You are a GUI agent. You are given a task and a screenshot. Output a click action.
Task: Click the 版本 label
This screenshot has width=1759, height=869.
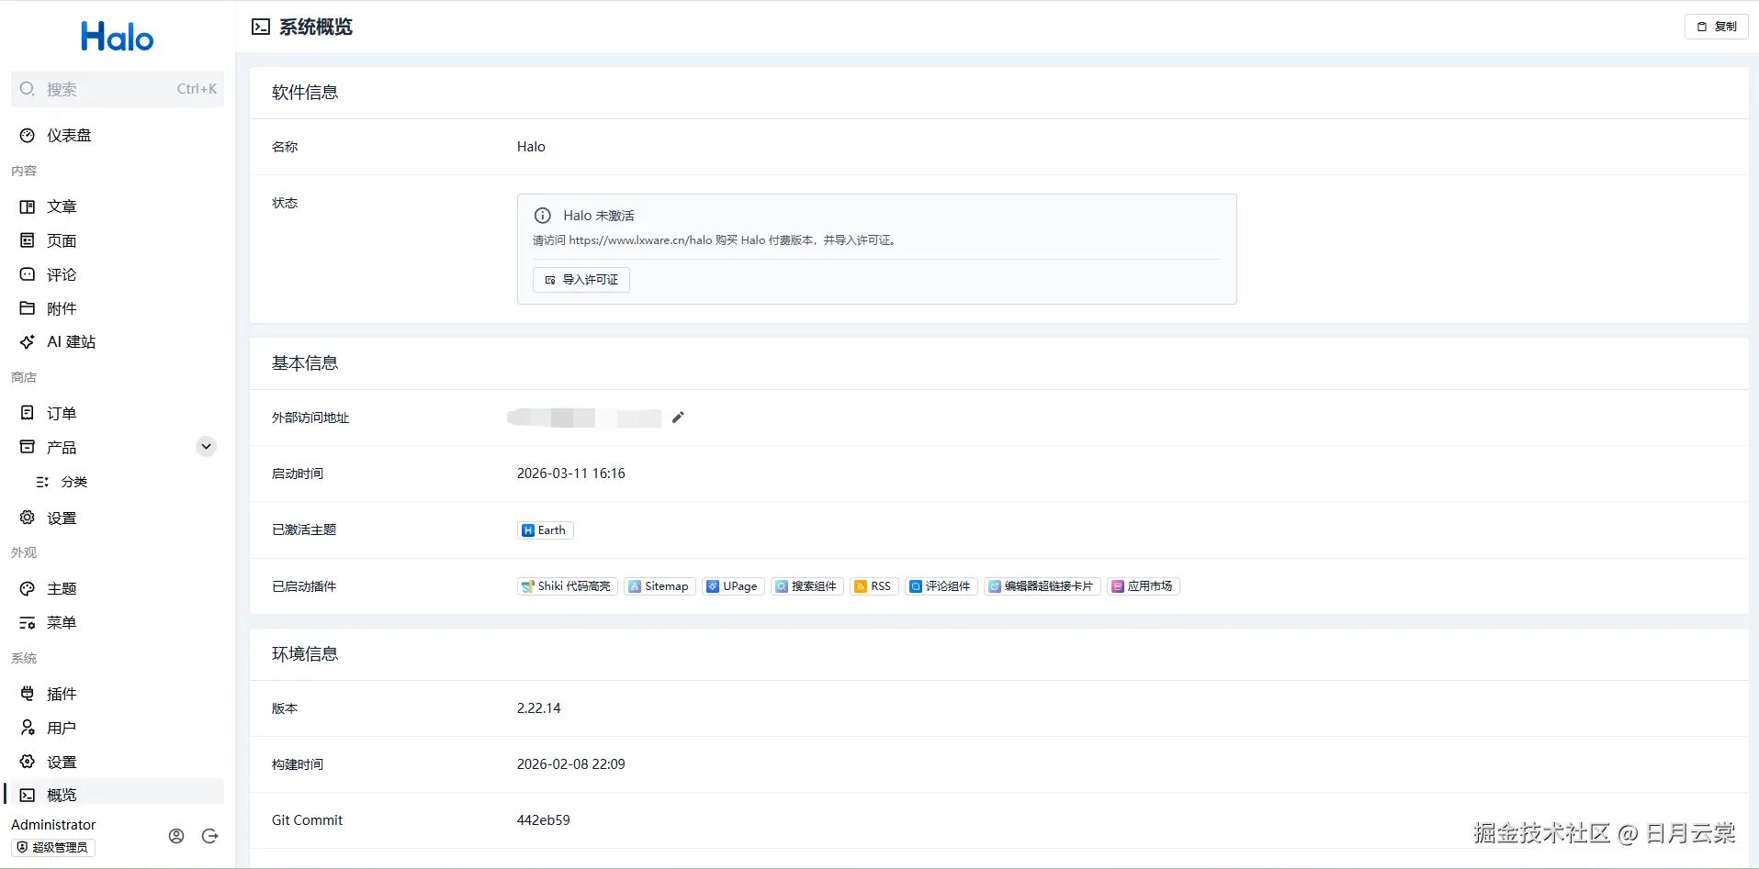click(285, 708)
